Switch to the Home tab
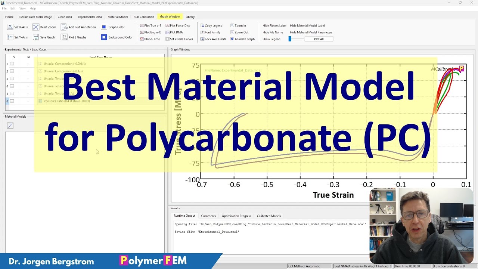This screenshot has height=269, width=478. pyautogui.click(x=9, y=17)
